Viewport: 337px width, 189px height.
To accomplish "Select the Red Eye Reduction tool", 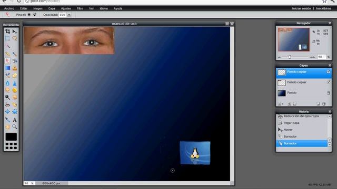I will (7, 104).
